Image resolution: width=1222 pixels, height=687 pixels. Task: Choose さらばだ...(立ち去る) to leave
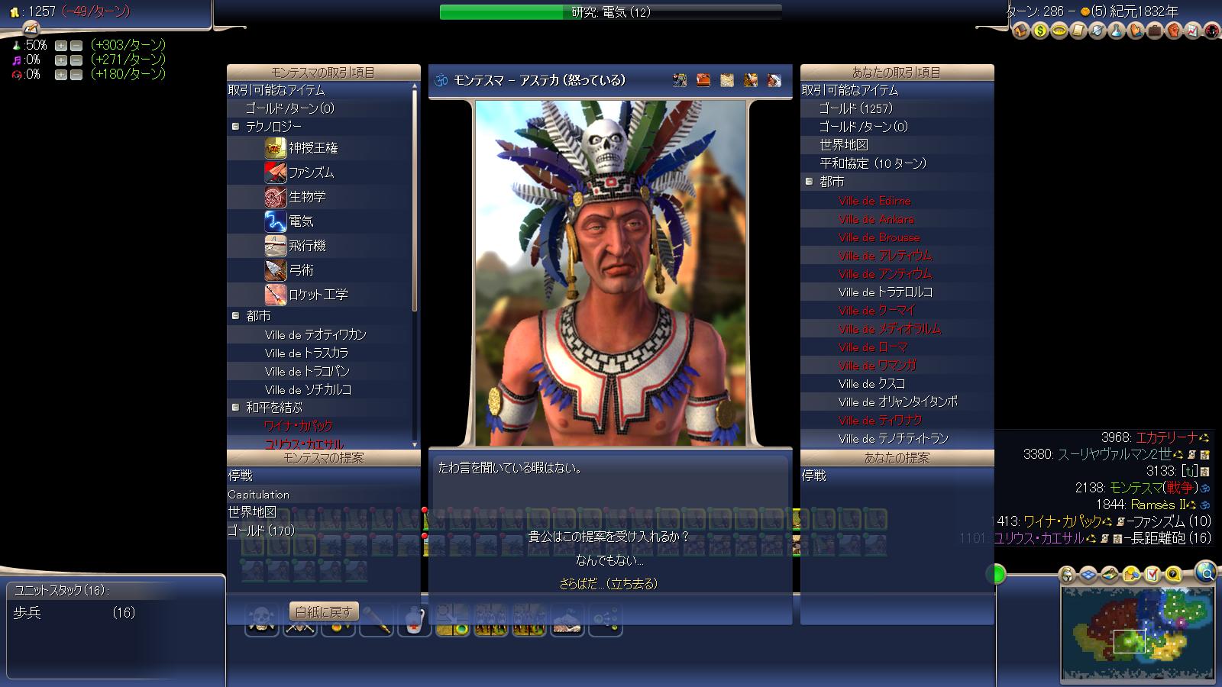pos(609,584)
